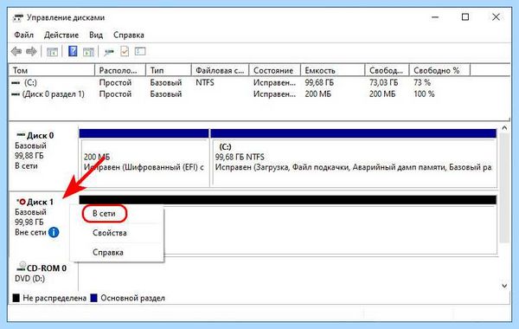
Task: Sort by the Том column header
Action: pos(52,70)
